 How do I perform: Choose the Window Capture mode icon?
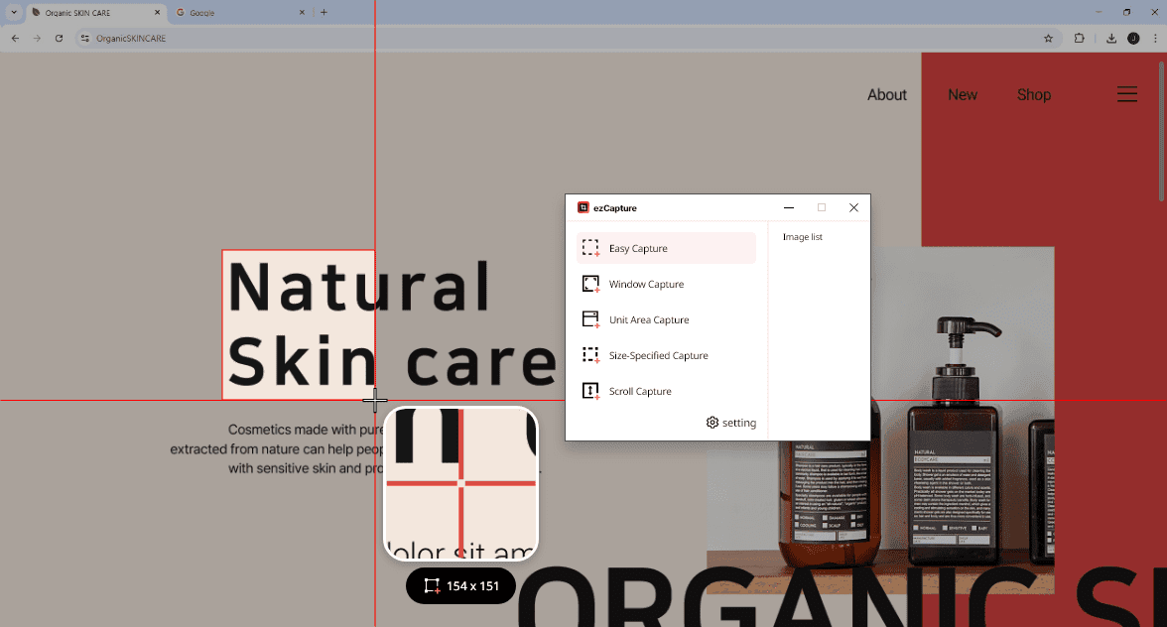(590, 284)
